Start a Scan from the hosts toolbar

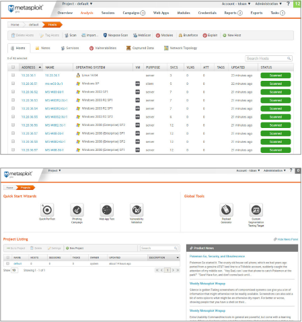click(71, 35)
